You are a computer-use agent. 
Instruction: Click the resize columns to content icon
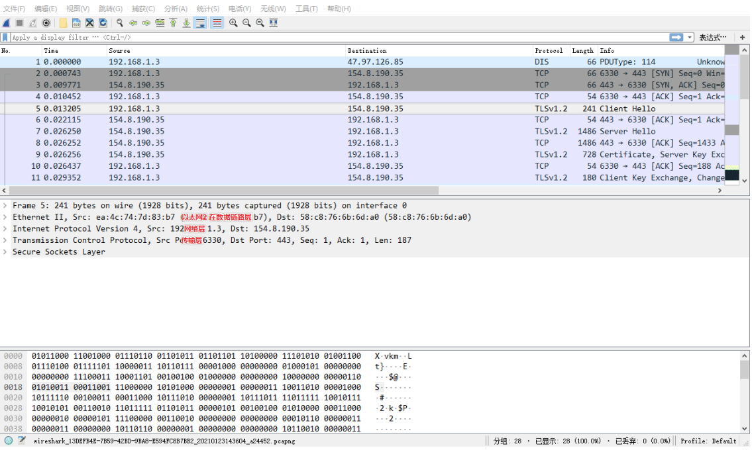[274, 23]
